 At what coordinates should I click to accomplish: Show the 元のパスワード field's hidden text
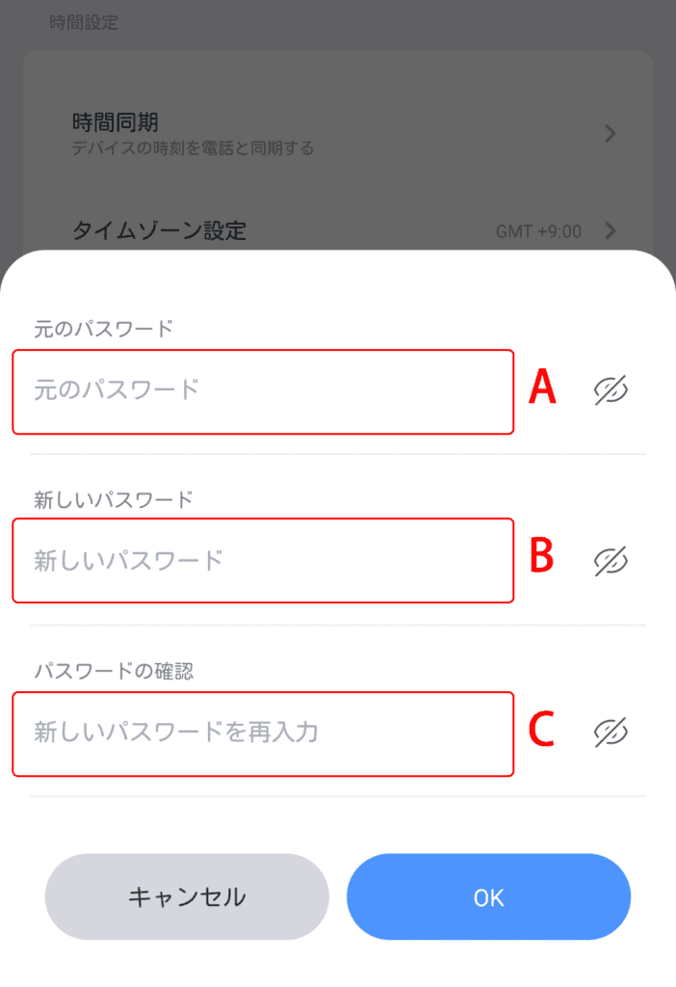point(611,389)
